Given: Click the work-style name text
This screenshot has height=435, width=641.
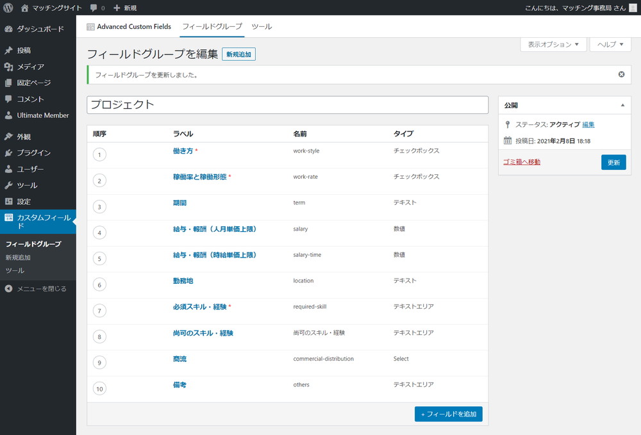Looking at the screenshot, I should coord(306,151).
